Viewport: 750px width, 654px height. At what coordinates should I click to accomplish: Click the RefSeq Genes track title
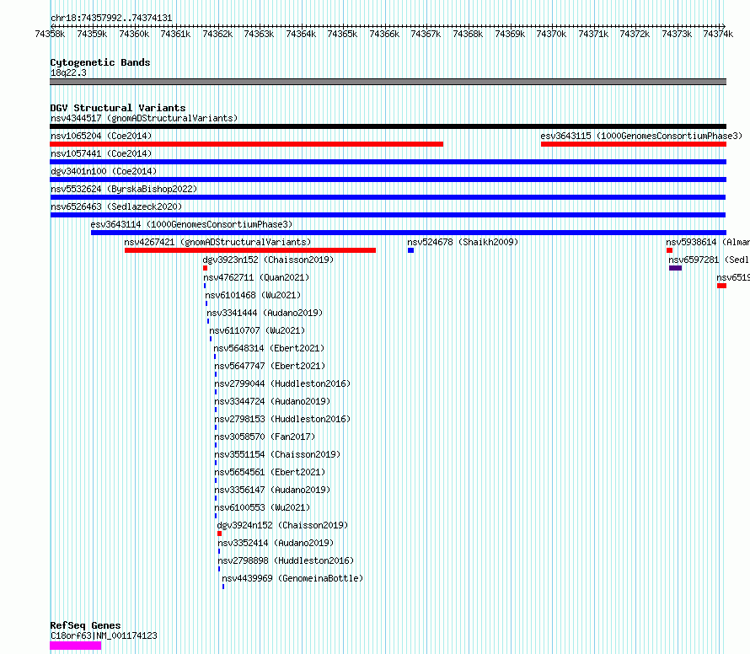point(85,625)
